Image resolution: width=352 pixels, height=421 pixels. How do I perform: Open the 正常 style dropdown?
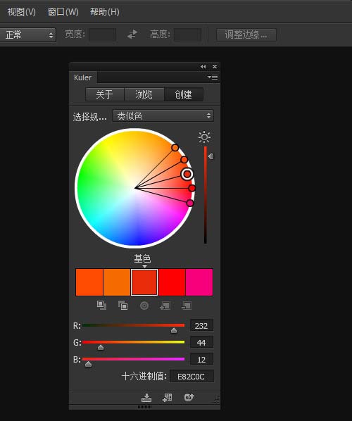click(x=28, y=35)
